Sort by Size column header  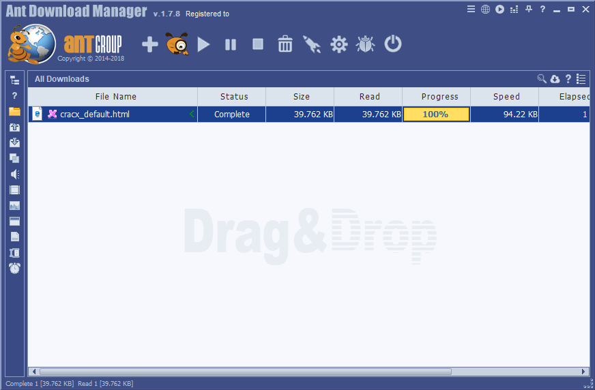pyautogui.click(x=300, y=97)
